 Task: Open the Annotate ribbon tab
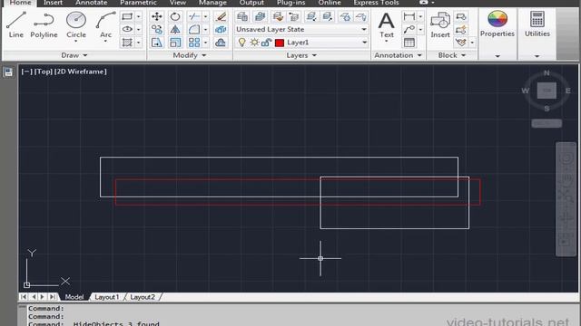[91, 3]
